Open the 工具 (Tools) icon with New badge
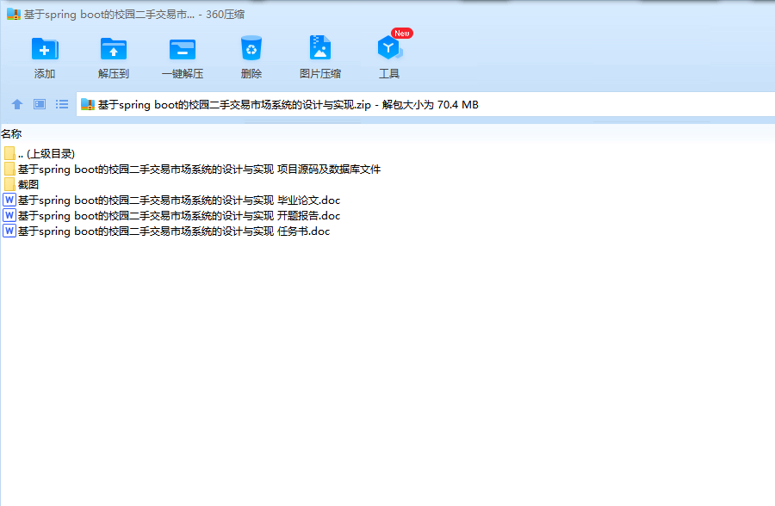This screenshot has width=775, height=506. click(390, 46)
